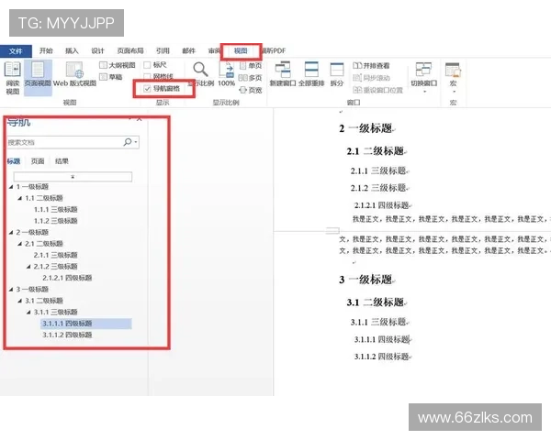The image size is (551, 440).
Task: Collapse the '2 一级标题' tree node
Action: (11, 232)
